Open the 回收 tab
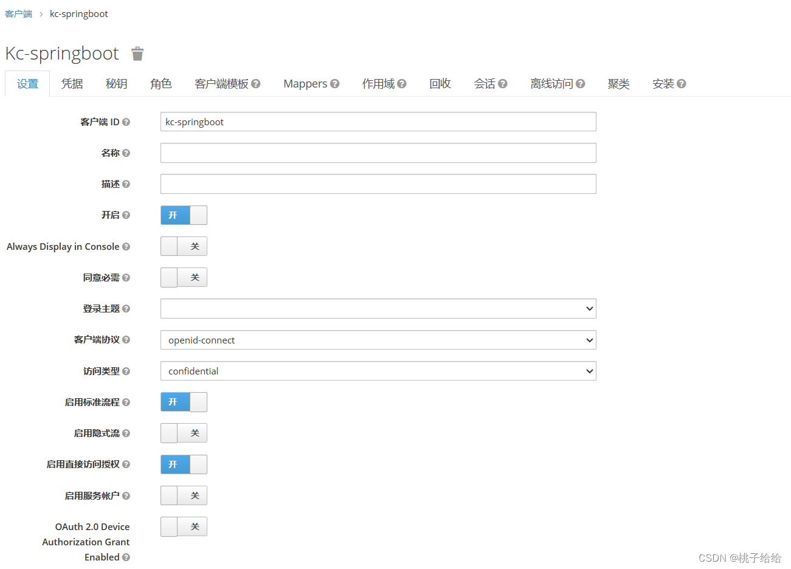 click(x=440, y=84)
